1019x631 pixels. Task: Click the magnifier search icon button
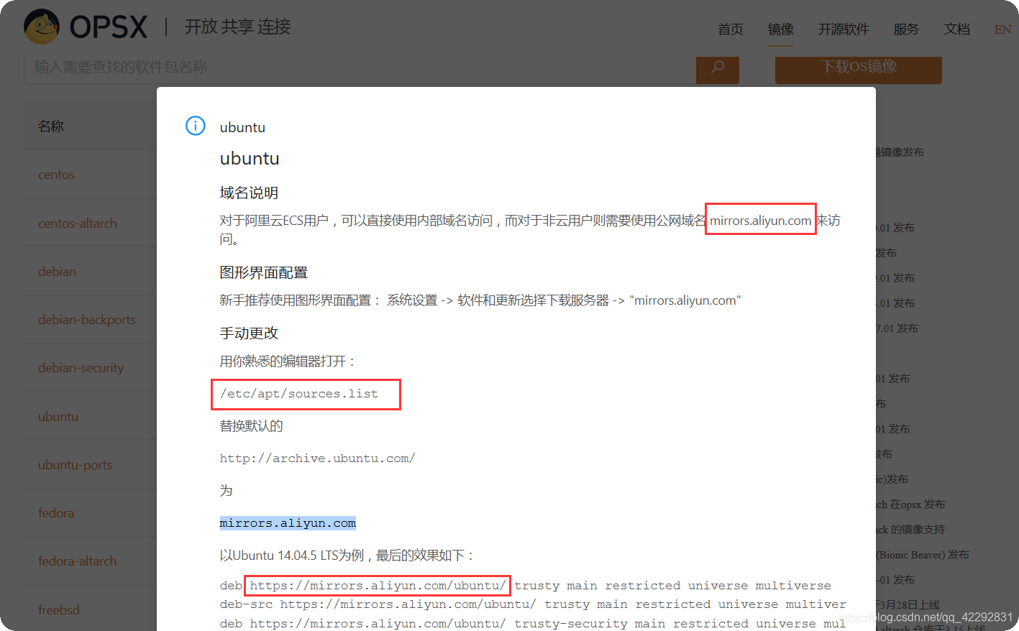tap(717, 68)
